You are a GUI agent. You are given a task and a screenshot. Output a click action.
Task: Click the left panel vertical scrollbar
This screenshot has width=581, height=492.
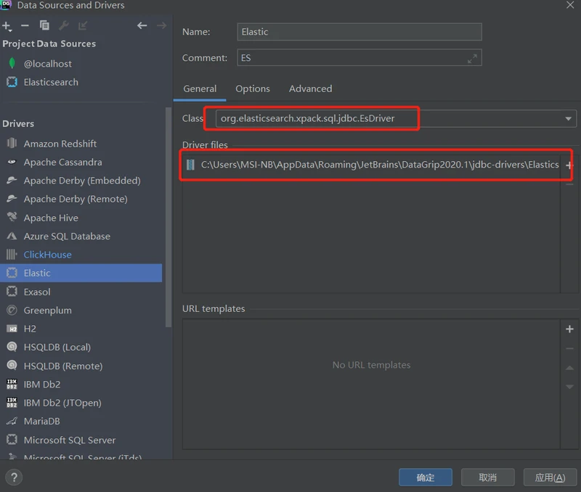[168, 217]
